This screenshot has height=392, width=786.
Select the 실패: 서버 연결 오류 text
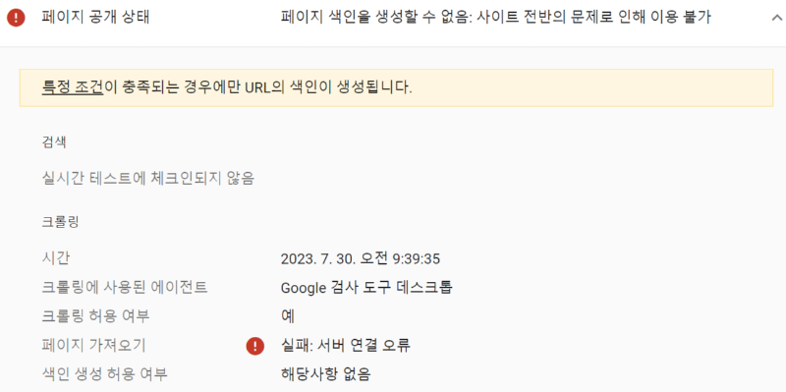point(346,346)
